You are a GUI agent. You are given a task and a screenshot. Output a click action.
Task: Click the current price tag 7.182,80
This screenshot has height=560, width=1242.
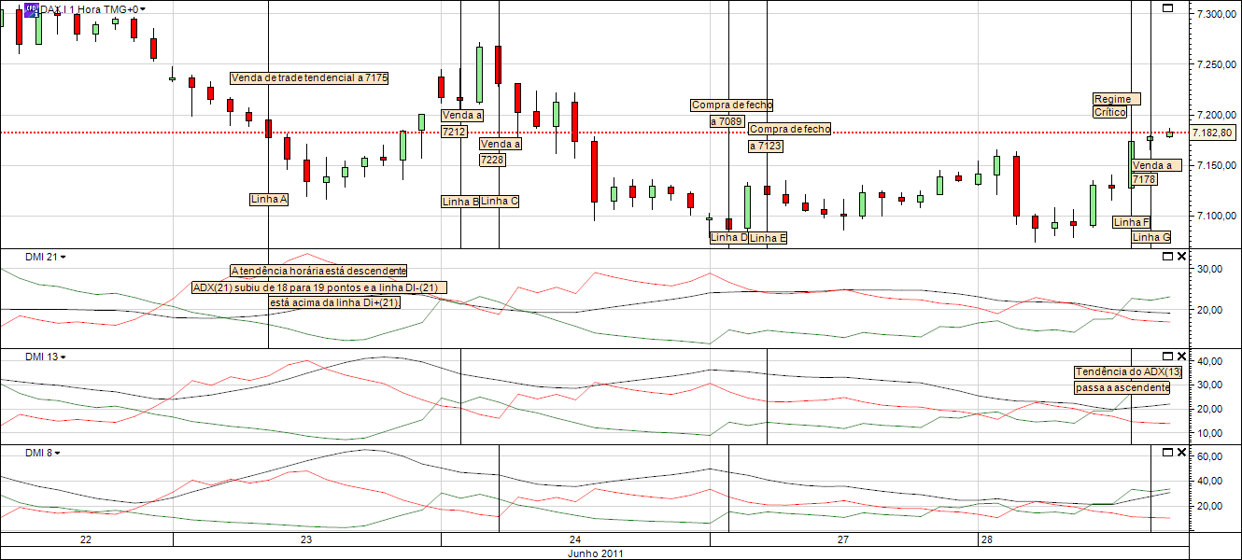coord(1214,133)
